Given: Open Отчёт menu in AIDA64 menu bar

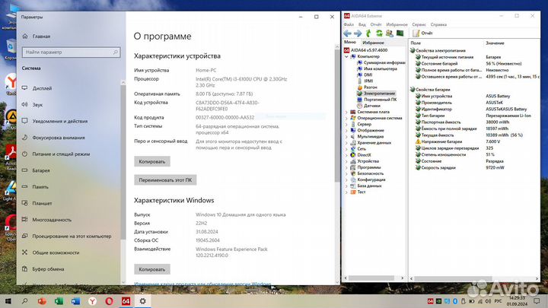Looking at the screenshot, I should 376,24.
